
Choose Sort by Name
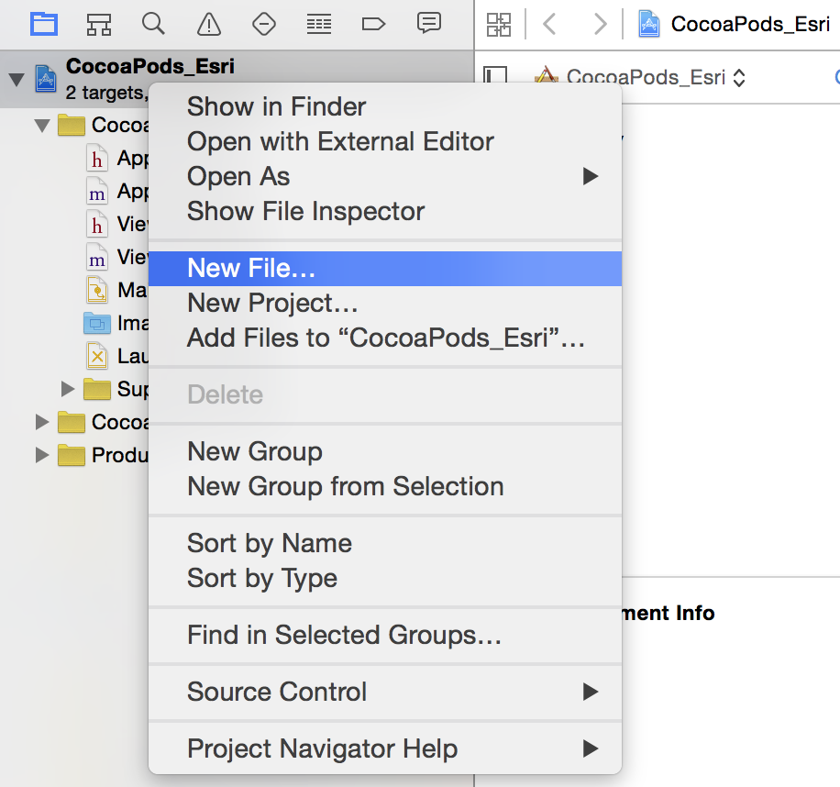pyautogui.click(x=385, y=543)
